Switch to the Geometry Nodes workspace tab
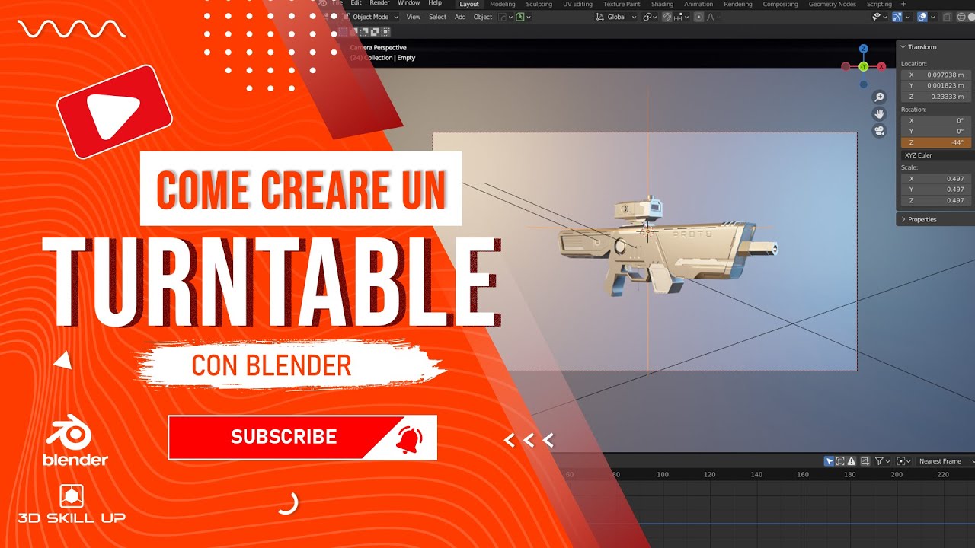Screen dimensions: 975x548 [x=833, y=4]
